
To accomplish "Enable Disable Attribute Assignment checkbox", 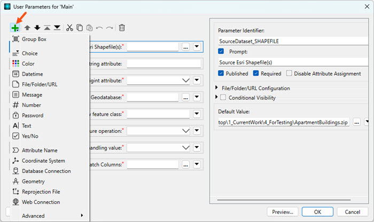I will tap(289, 73).
